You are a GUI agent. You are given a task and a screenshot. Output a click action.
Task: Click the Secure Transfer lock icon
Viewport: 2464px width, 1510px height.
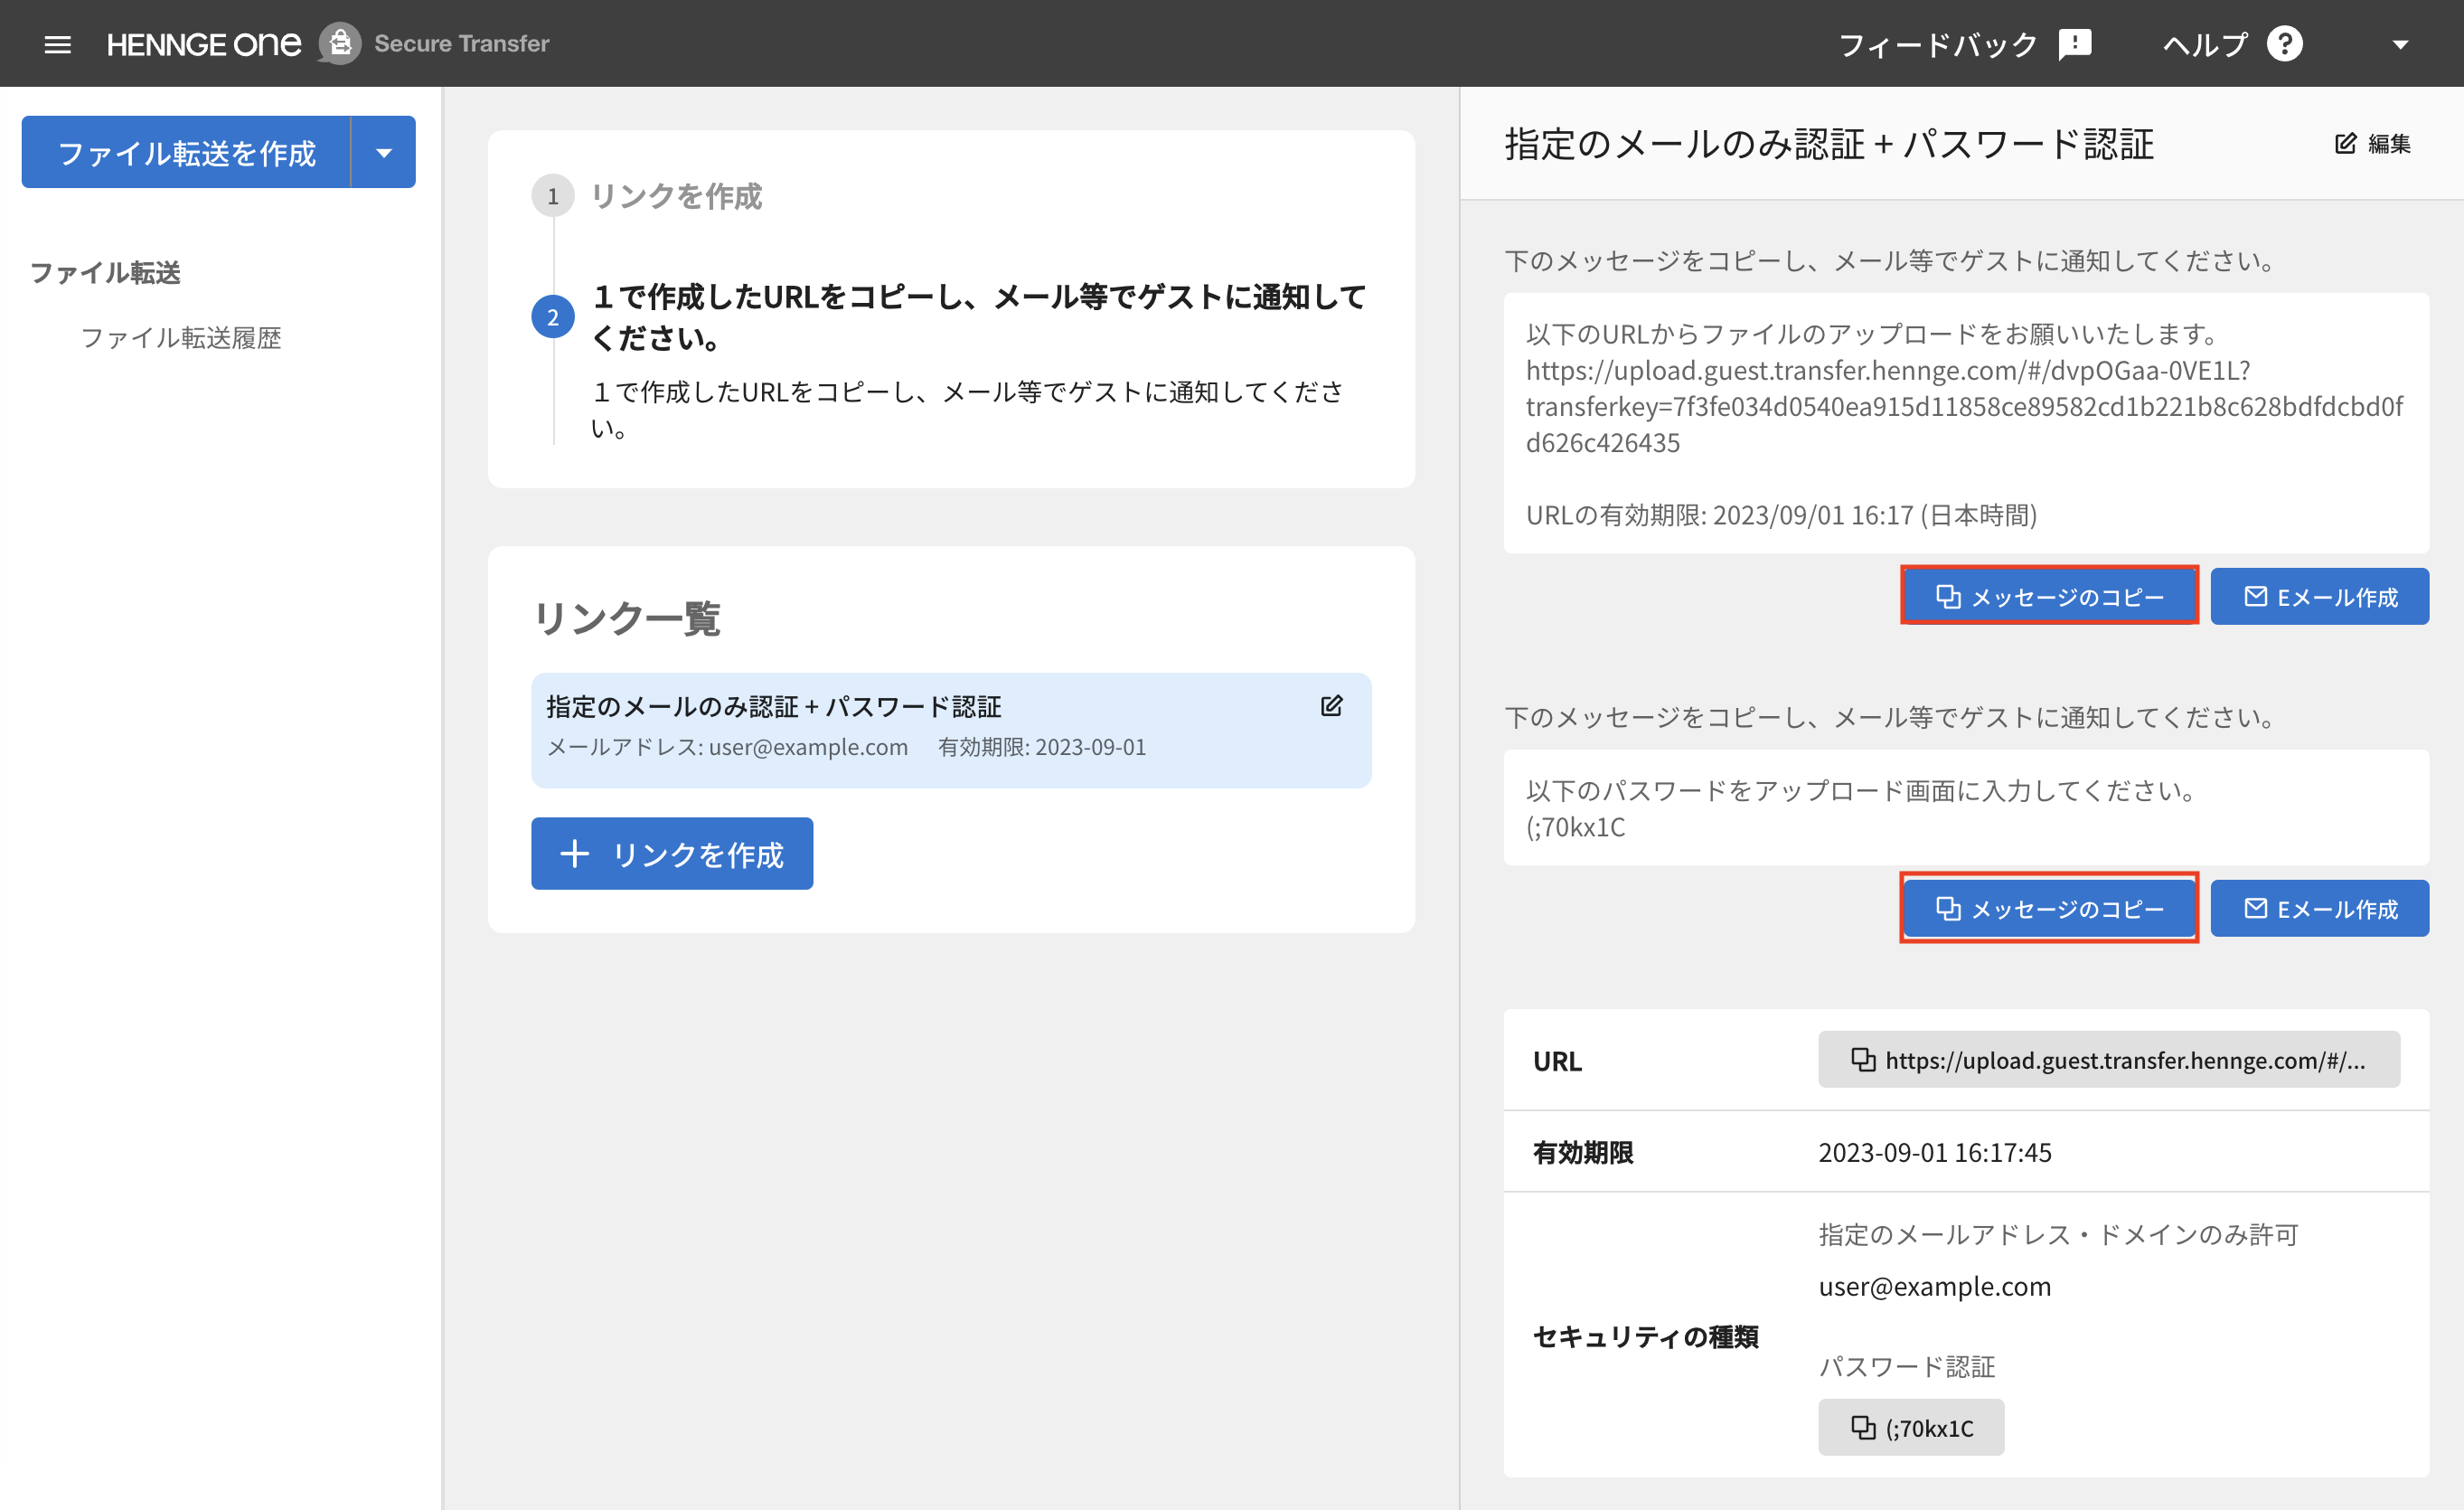[x=340, y=44]
